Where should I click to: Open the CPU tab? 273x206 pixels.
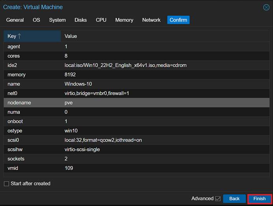point(101,20)
